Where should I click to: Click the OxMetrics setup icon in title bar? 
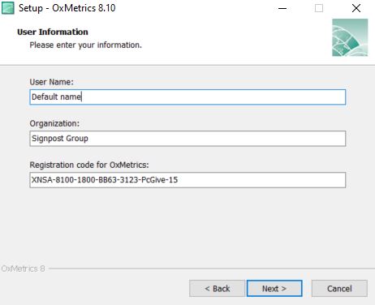coord(7,8)
